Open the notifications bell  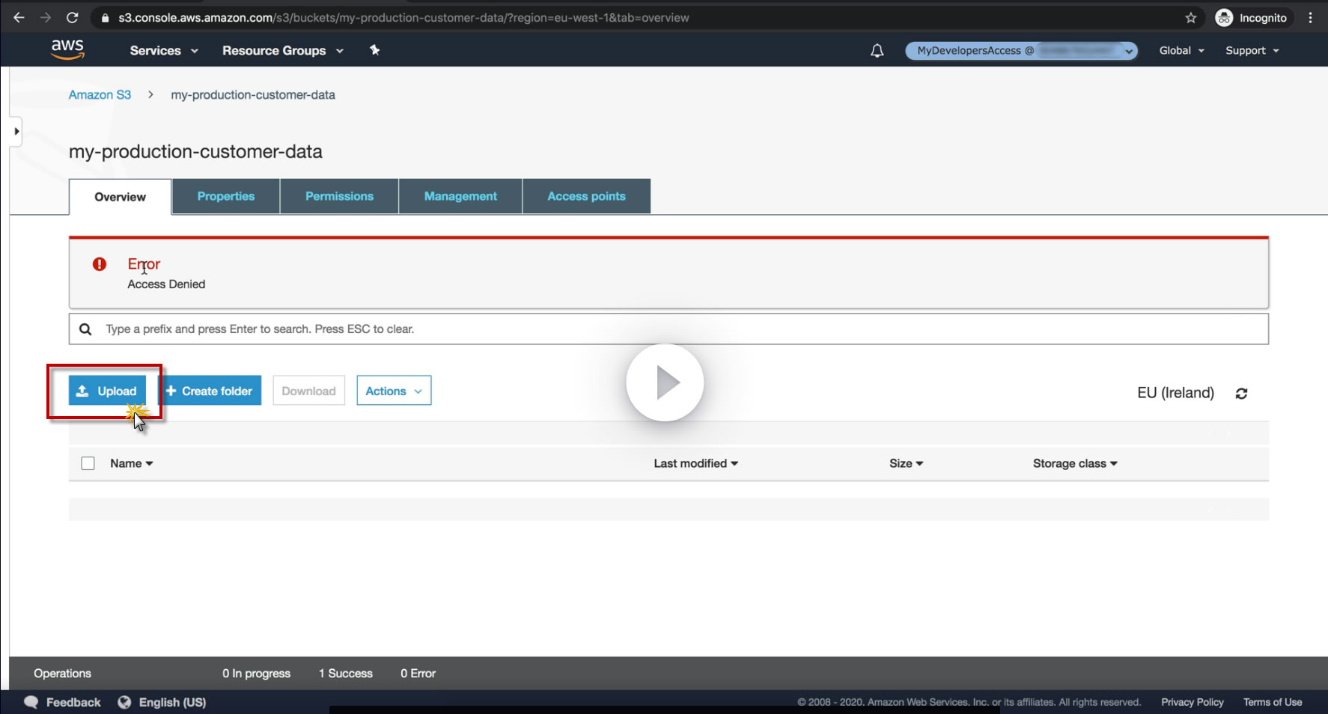point(877,50)
